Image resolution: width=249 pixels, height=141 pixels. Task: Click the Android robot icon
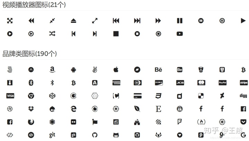point(73,69)
